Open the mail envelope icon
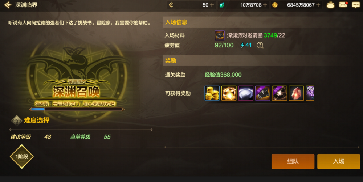363x182 pixels. (x=343, y=5)
